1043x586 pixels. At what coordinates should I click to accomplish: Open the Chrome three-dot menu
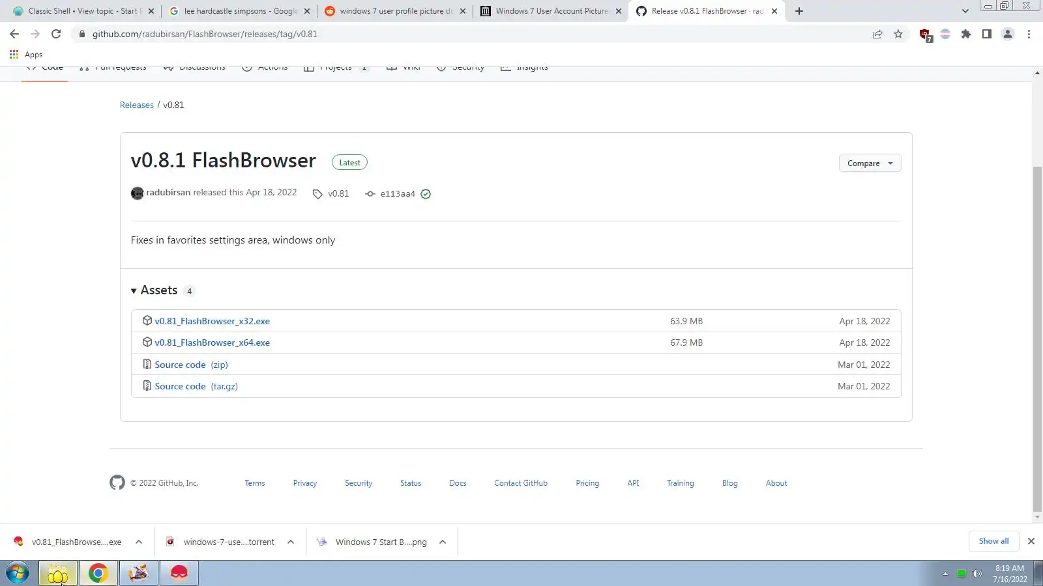[x=1029, y=34]
